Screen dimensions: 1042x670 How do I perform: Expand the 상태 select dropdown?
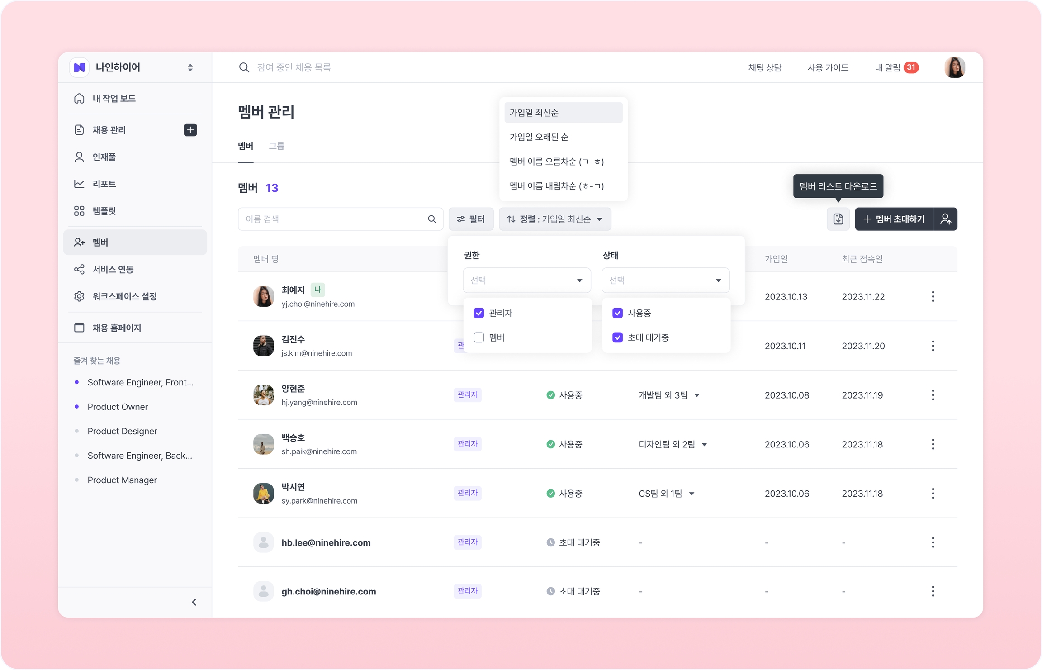665,280
